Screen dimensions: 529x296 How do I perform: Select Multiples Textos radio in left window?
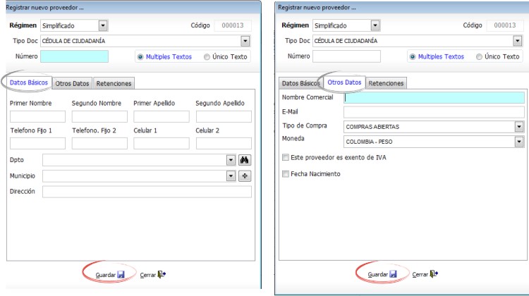pos(140,57)
